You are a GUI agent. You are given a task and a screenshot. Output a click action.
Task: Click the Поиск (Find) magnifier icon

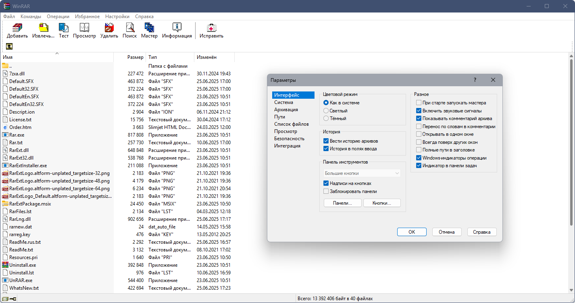(x=130, y=28)
